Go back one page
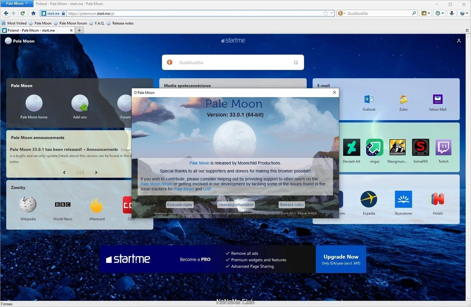The width and height of the screenshot is (471, 307). tap(5, 13)
